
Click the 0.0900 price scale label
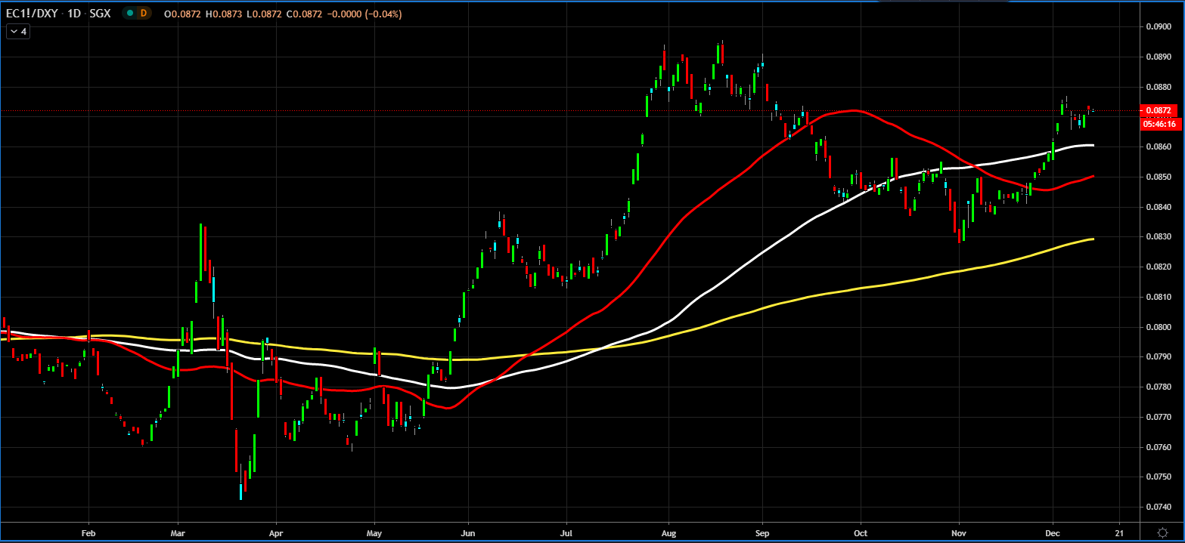(x=1158, y=26)
